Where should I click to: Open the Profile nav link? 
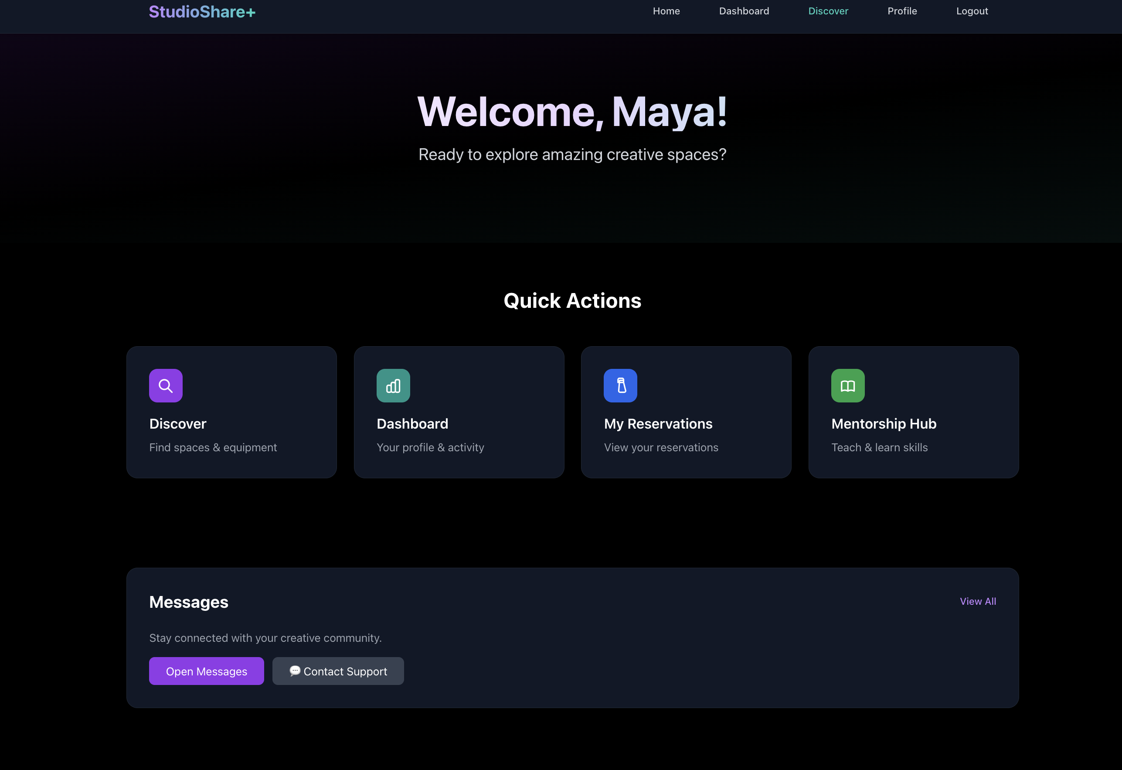(901, 11)
